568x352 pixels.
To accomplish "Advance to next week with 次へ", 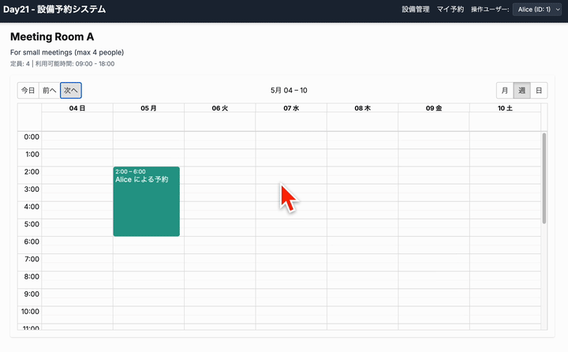I will 71,90.
